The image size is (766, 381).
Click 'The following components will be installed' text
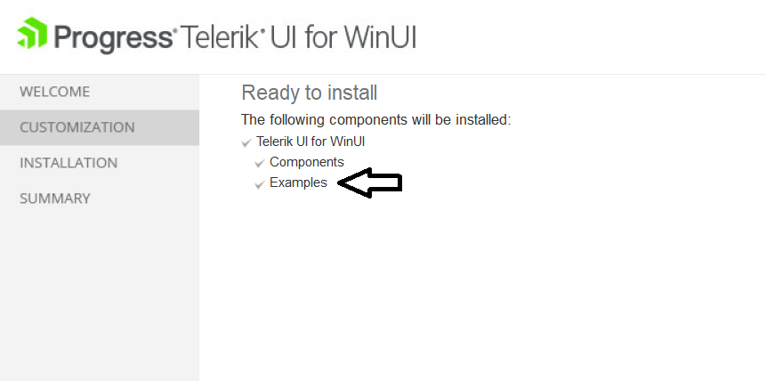coord(375,119)
